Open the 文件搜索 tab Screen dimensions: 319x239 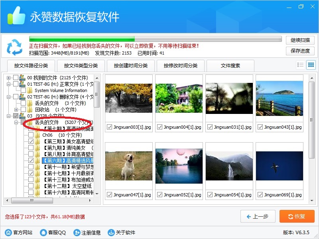click(231, 66)
